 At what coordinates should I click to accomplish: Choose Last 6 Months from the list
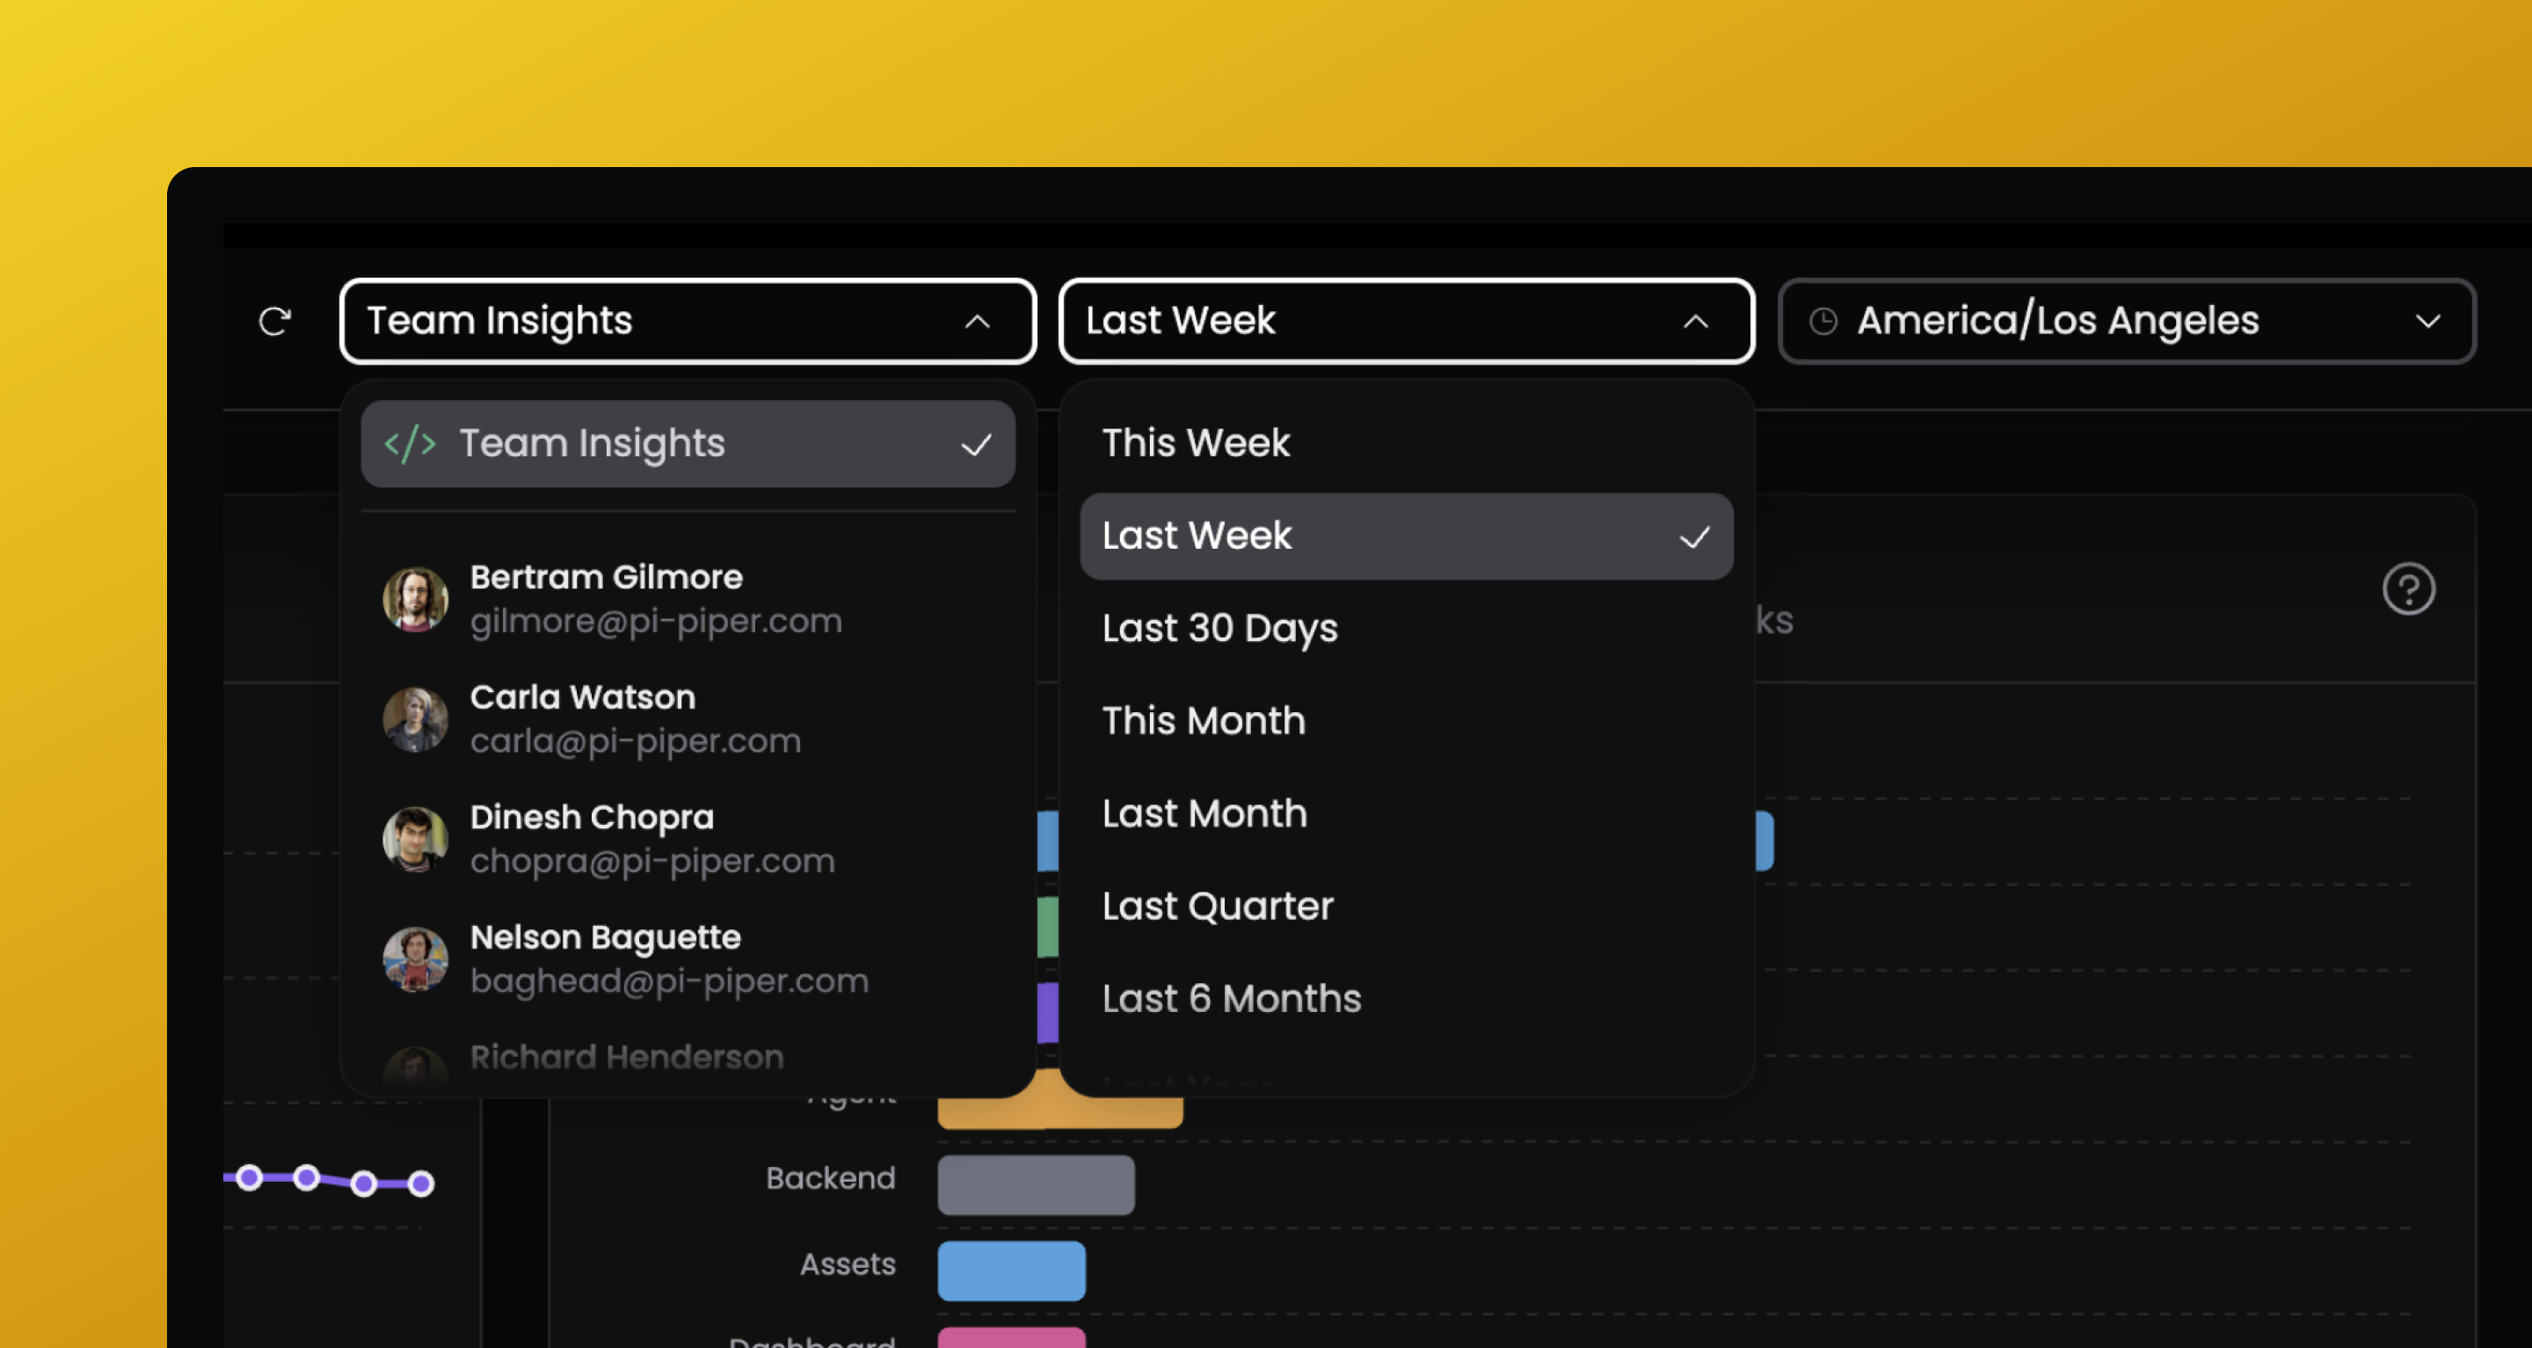tap(1232, 998)
